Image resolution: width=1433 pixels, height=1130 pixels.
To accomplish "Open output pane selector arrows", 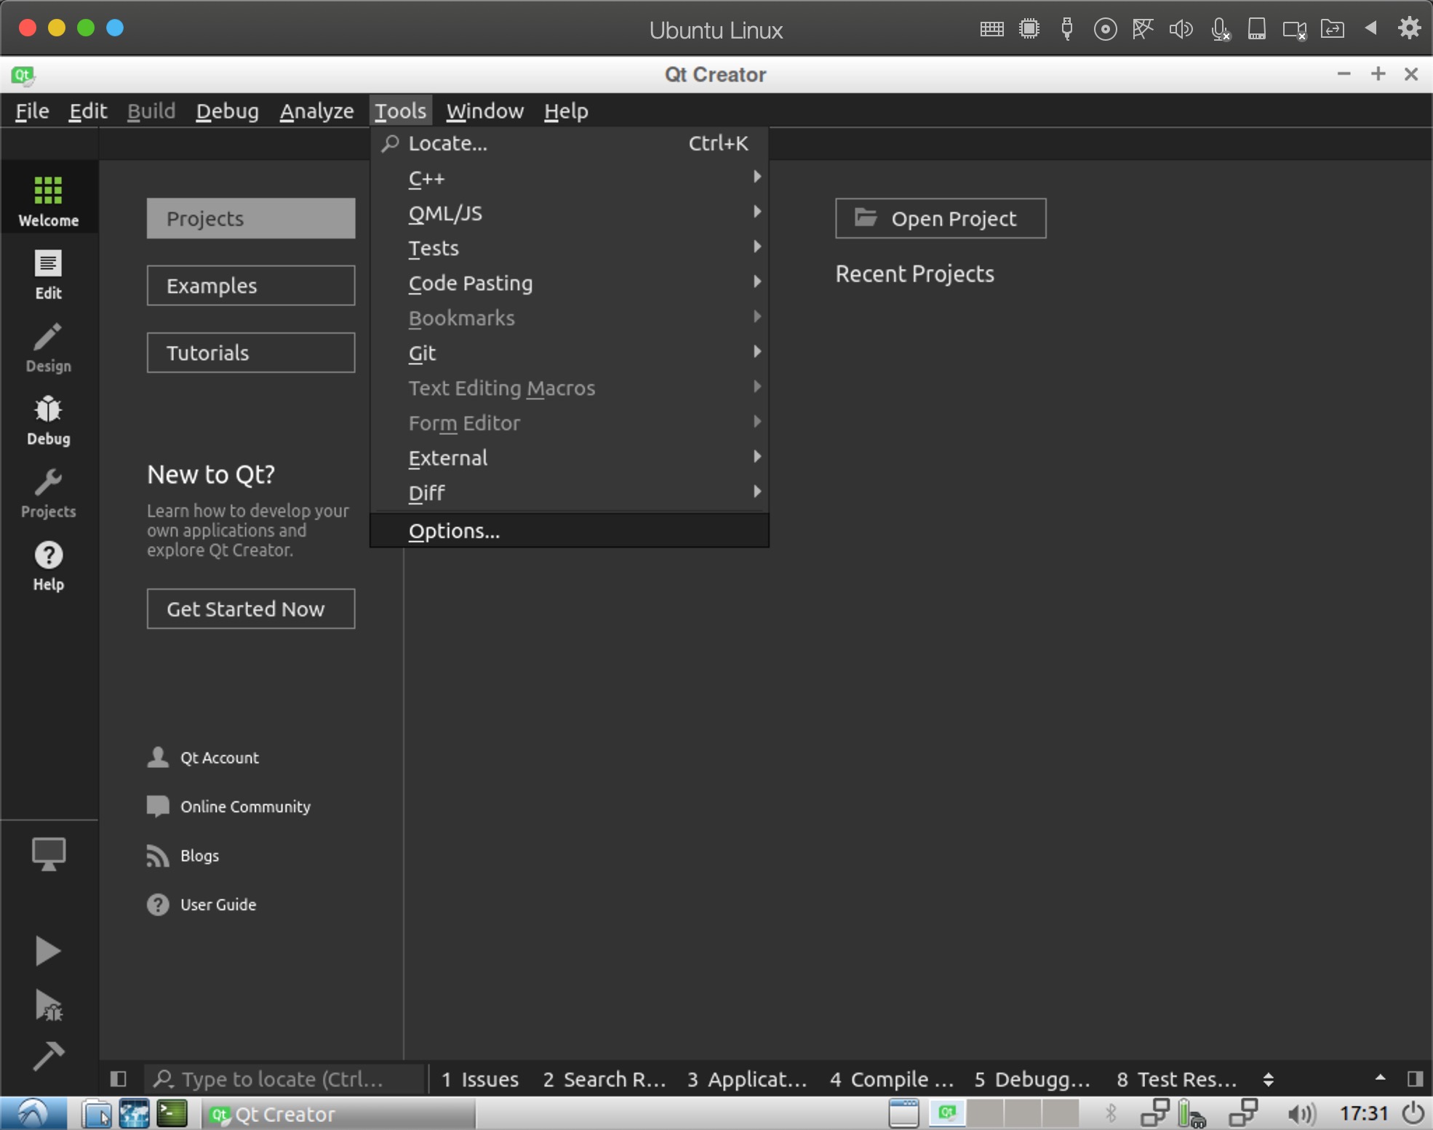I will click(x=1269, y=1079).
